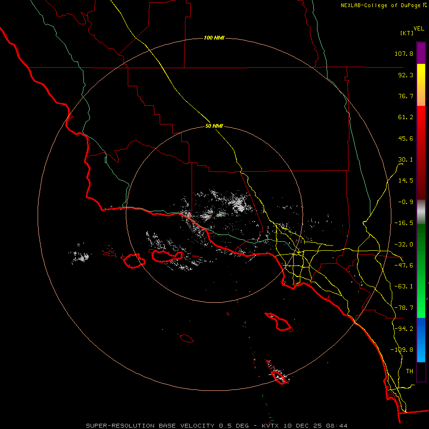Click the -32.0 velocity scale value
Viewport: 429px width, 429px height.
click(404, 245)
